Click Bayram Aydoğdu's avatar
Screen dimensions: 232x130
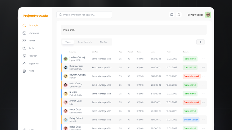[66, 76]
